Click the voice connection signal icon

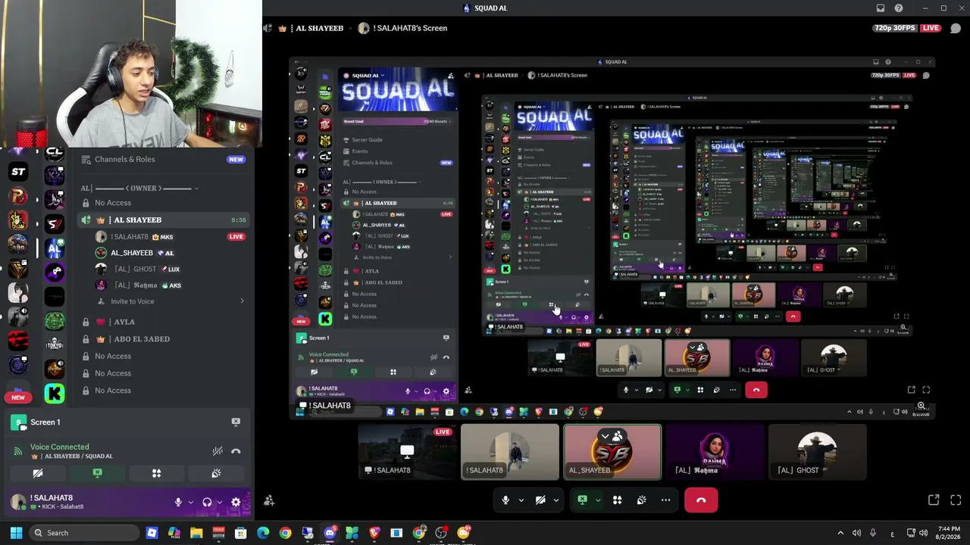(18, 451)
